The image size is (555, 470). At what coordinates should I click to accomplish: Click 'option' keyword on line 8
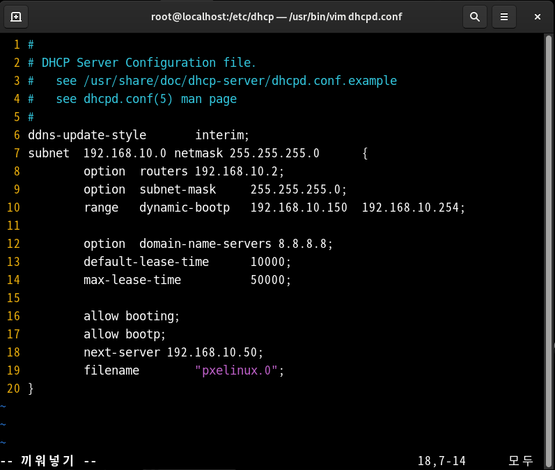coord(104,172)
